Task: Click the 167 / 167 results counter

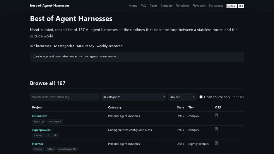Action: [238, 97]
